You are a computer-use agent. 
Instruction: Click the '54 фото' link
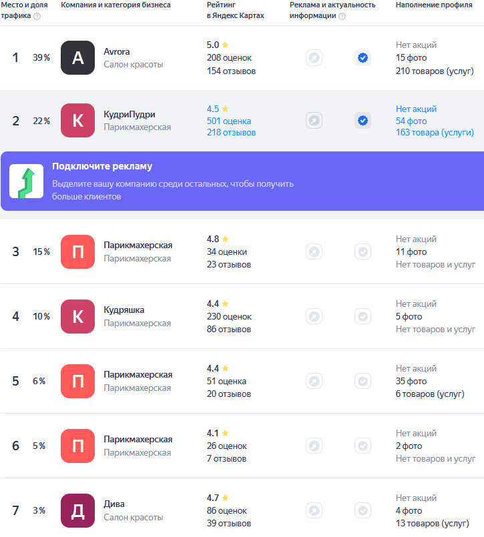point(411,121)
